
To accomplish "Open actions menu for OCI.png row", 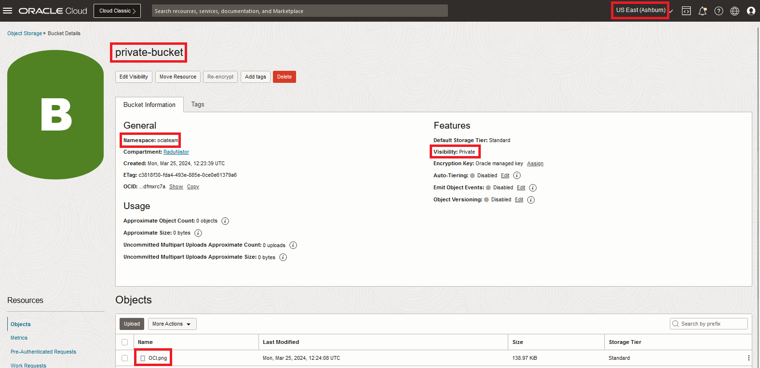I will [x=748, y=358].
